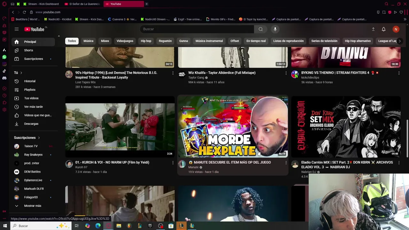Open Taison TV subscription channel

pyautogui.click(x=33, y=146)
